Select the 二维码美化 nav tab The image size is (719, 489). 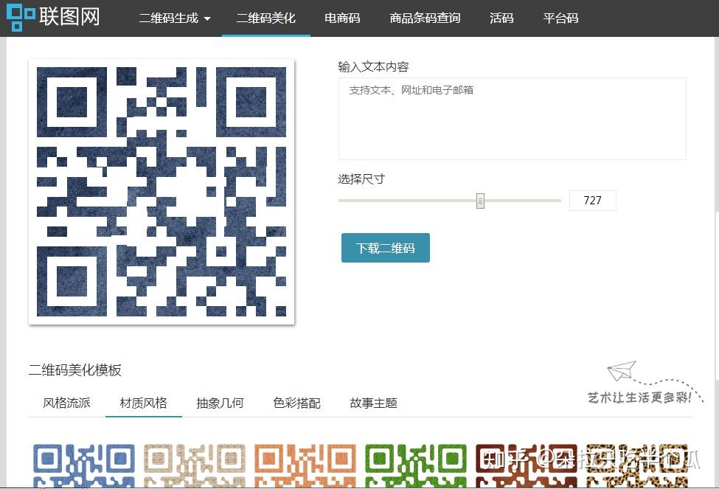(266, 18)
